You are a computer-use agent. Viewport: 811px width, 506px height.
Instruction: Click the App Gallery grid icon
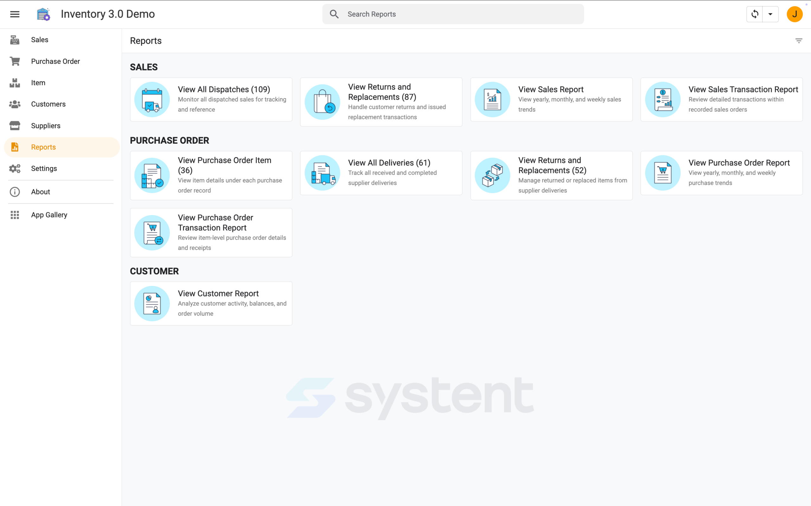point(15,215)
